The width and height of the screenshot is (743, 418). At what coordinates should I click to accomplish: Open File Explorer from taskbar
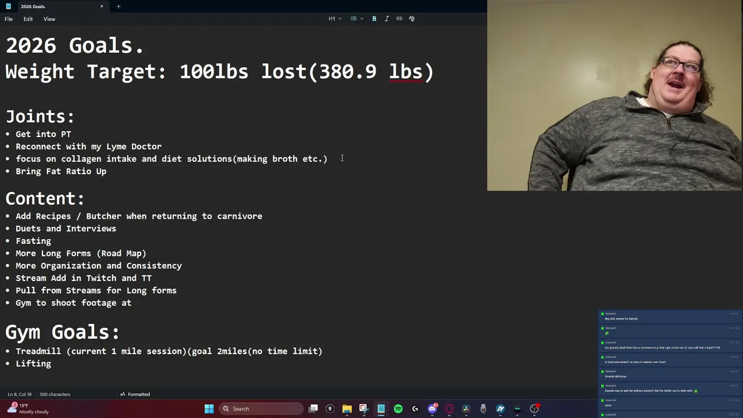[347, 409]
